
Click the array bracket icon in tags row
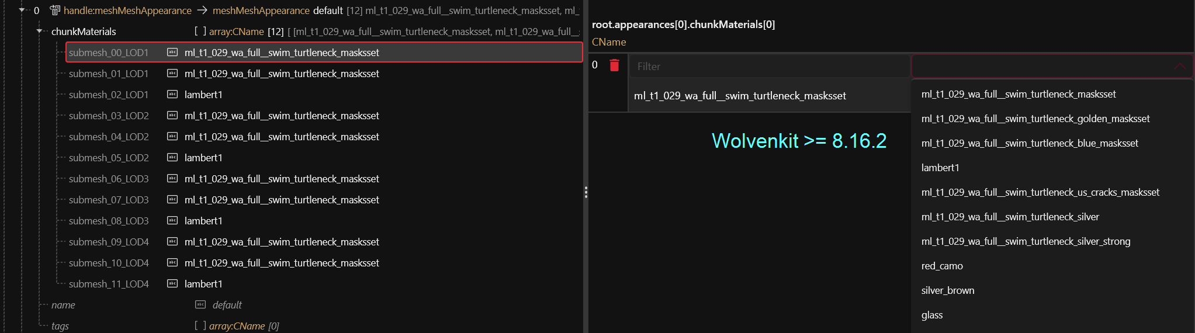(200, 325)
